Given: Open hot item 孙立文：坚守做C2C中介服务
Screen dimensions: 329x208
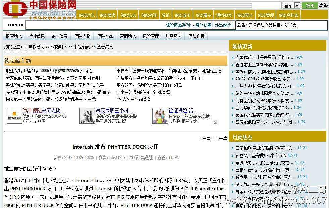Looking at the screenshot, I should pyautogui.click(x=261, y=156).
